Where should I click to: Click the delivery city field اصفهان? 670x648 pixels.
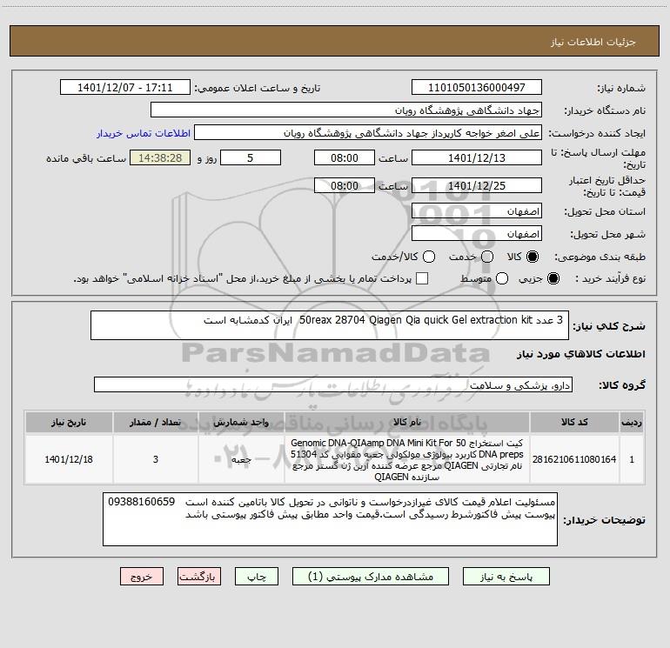(x=477, y=233)
